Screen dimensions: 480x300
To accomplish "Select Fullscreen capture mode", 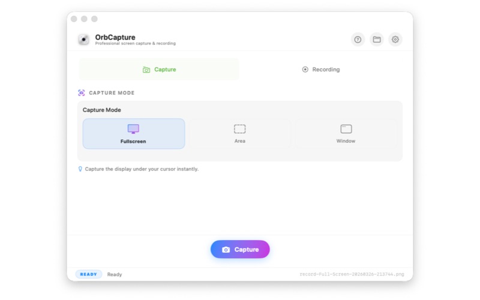I will 134,134.
